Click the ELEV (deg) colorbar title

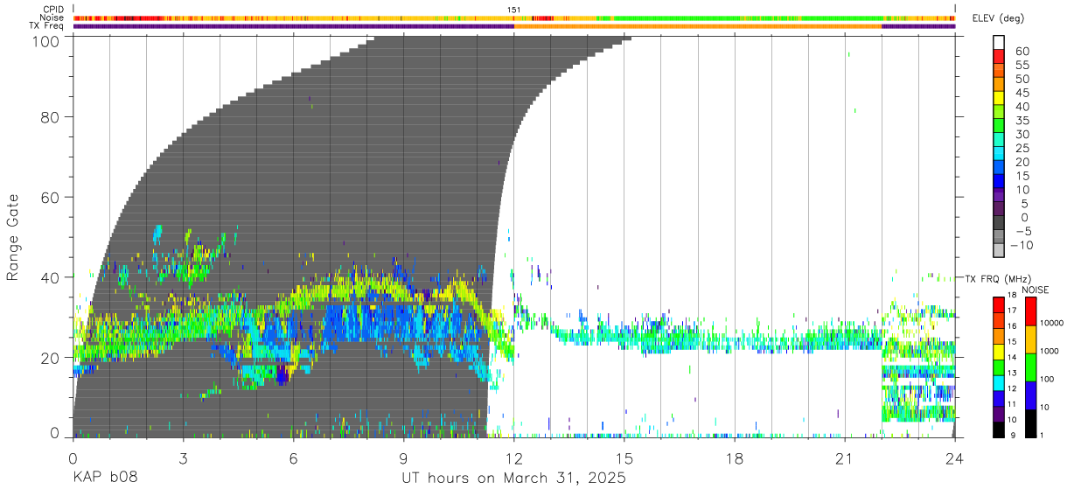click(998, 17)
